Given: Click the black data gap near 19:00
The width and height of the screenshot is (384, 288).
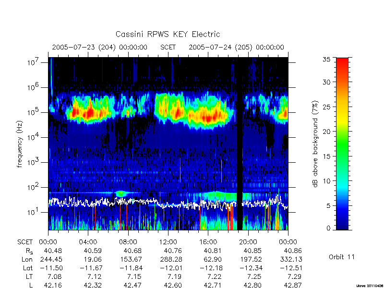Looking at the screenshot, I should pyautogui.click(x=240, y=144).
